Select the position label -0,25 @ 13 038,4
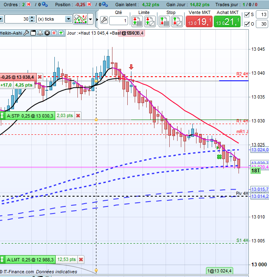The image size is (269, 277). 17,77
